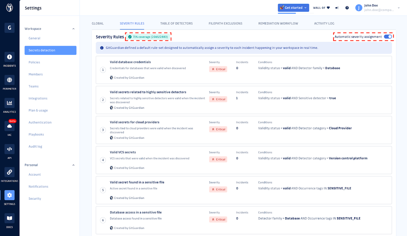The width and height of the screenshot is (407, 236).
Task: Click the John Doe avatar
Action: 359,8
